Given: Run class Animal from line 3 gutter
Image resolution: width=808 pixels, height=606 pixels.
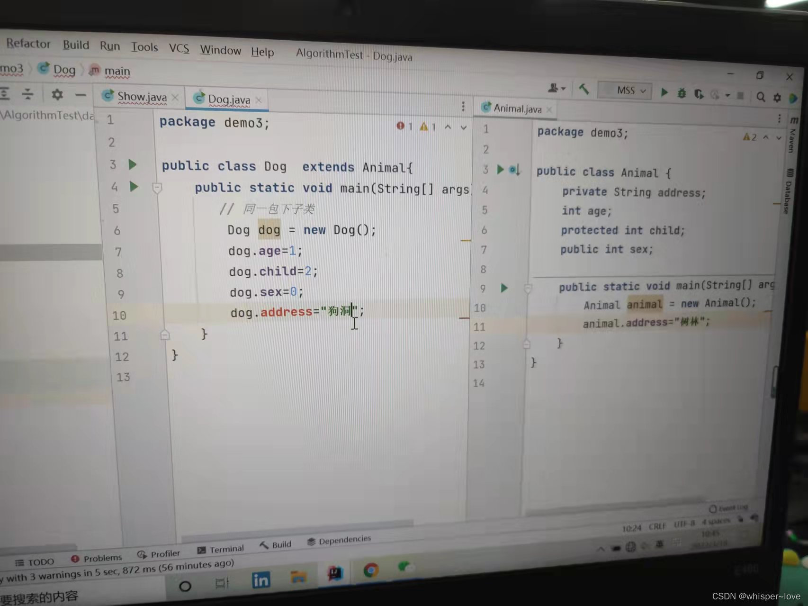Looking at the screenshot, I should click(500, 169).
